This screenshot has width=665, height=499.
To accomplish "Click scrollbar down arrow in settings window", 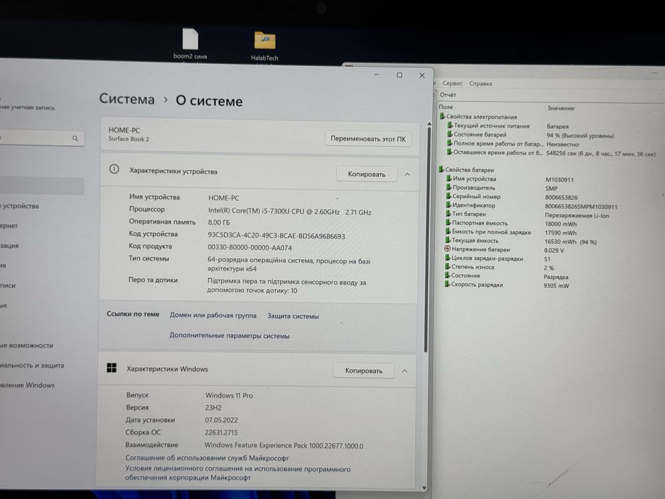I will click(x=424, y=488).
